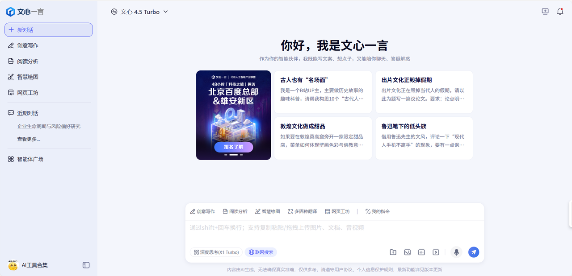This screenshot has width=572, height=276.
Task: Click the 查看更多... link
Action: pos(29,139)
